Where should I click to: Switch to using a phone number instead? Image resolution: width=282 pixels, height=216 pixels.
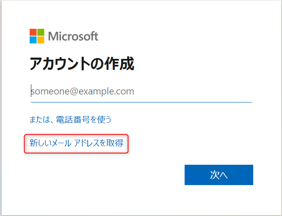[70, 119]
